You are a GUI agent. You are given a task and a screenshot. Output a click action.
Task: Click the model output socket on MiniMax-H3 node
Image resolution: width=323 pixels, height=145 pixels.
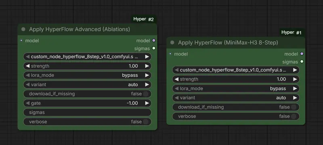pyautogui.click(x=302, y=54)
